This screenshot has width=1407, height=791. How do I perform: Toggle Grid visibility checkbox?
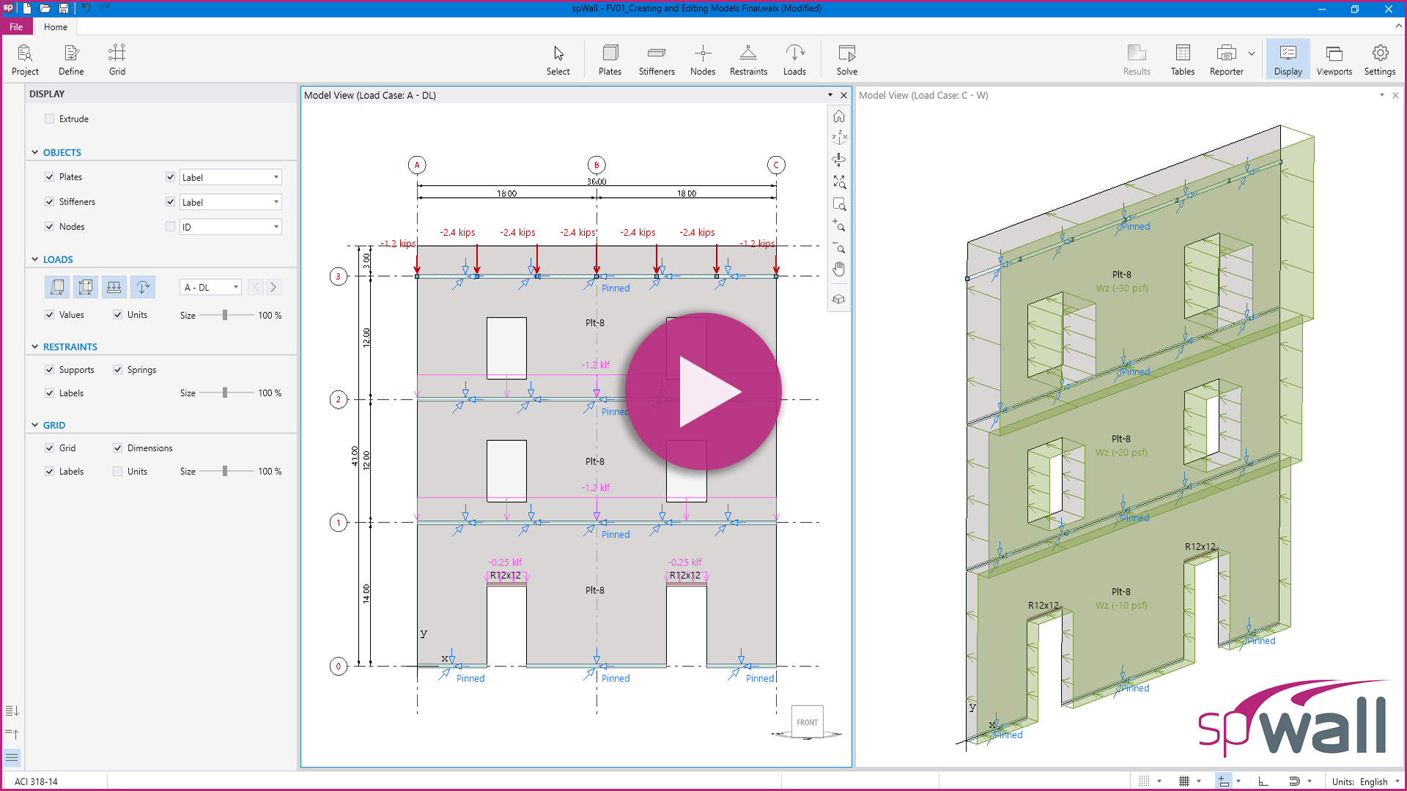(51, 448)
